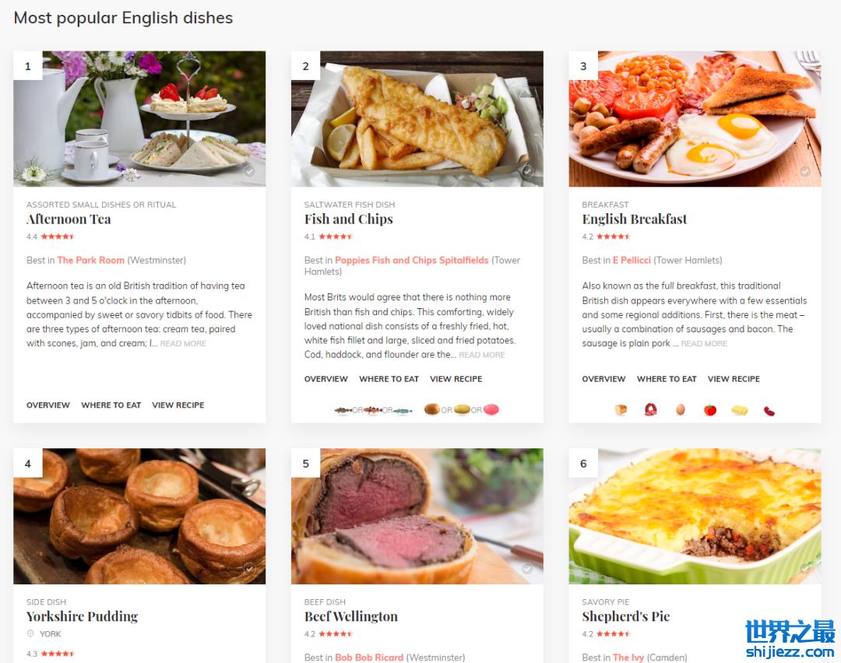
Task: Open the OVERVIEW tab for Afternoon Tea
Action: pyautogui.click(x=48, y=405)
